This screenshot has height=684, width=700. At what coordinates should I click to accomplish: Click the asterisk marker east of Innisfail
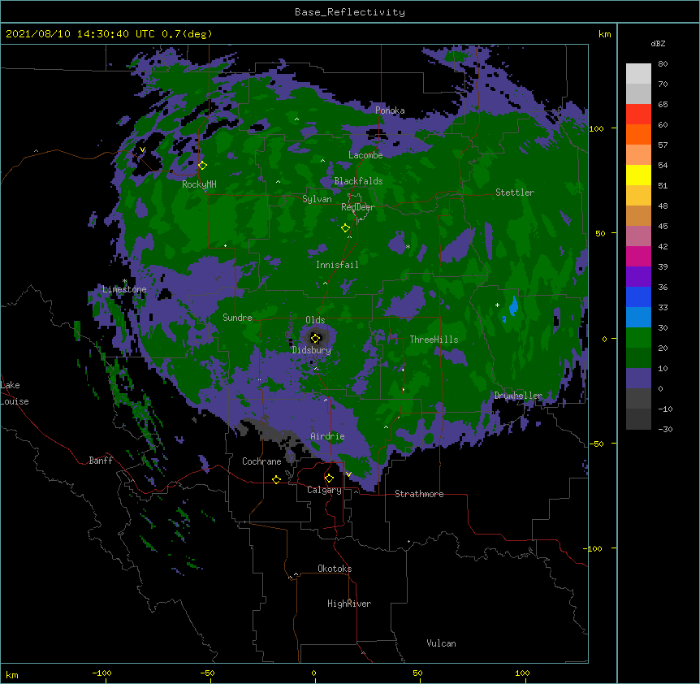[x=408, y=247]
